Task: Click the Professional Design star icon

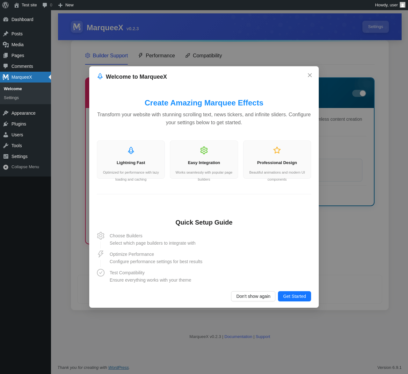Action: [277, 150]
